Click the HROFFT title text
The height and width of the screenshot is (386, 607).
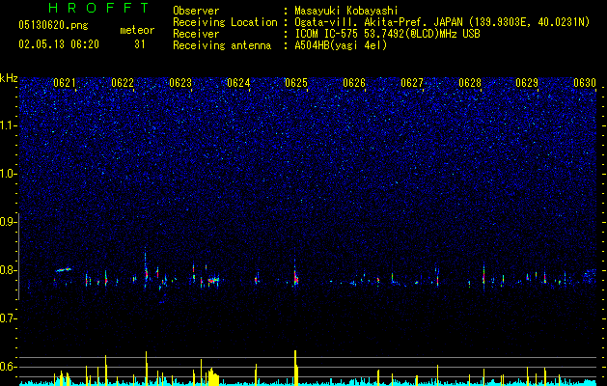click(x=99, y=8)
